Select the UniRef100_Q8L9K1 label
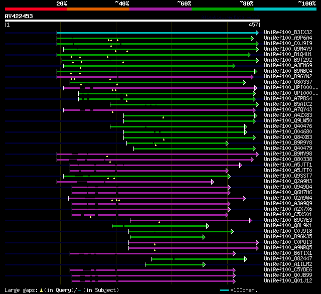 288,226
